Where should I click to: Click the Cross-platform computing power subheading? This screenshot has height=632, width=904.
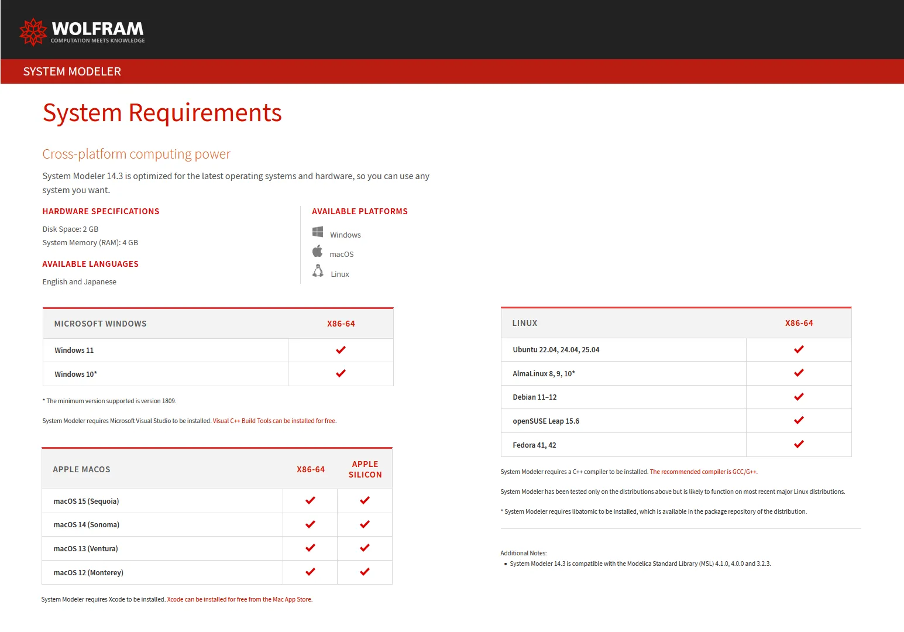pyautogui.click(x=136, y=154)
